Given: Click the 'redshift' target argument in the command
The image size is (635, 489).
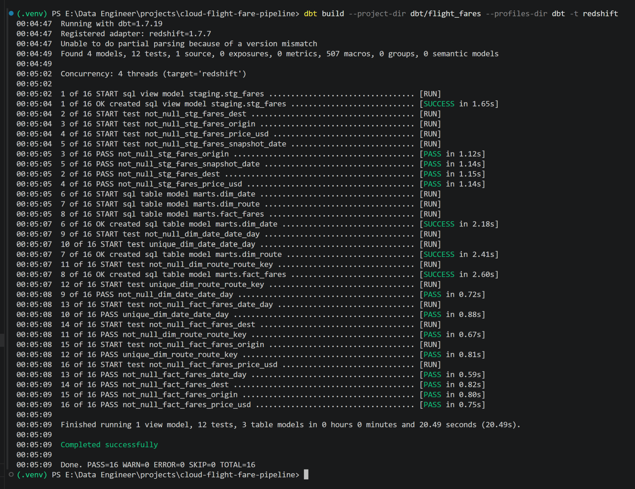Looking at the screenshot, I should click(600, 14).
